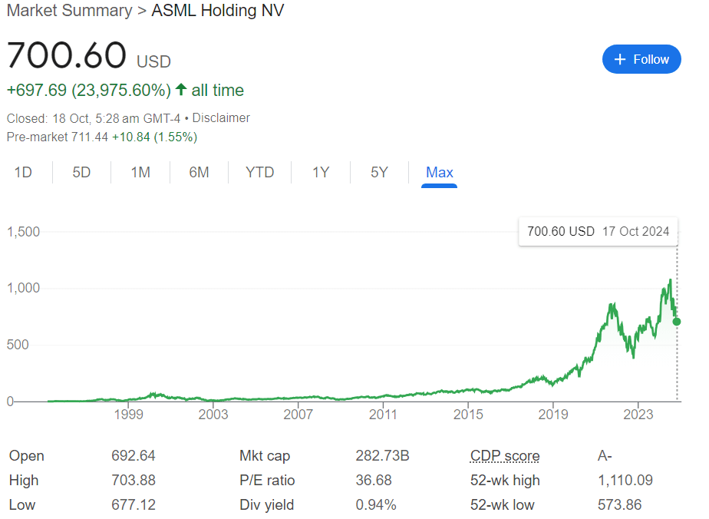Screen dimensions: 709x519
Task: View the 1Y price chart
Action: pos(319,172)
